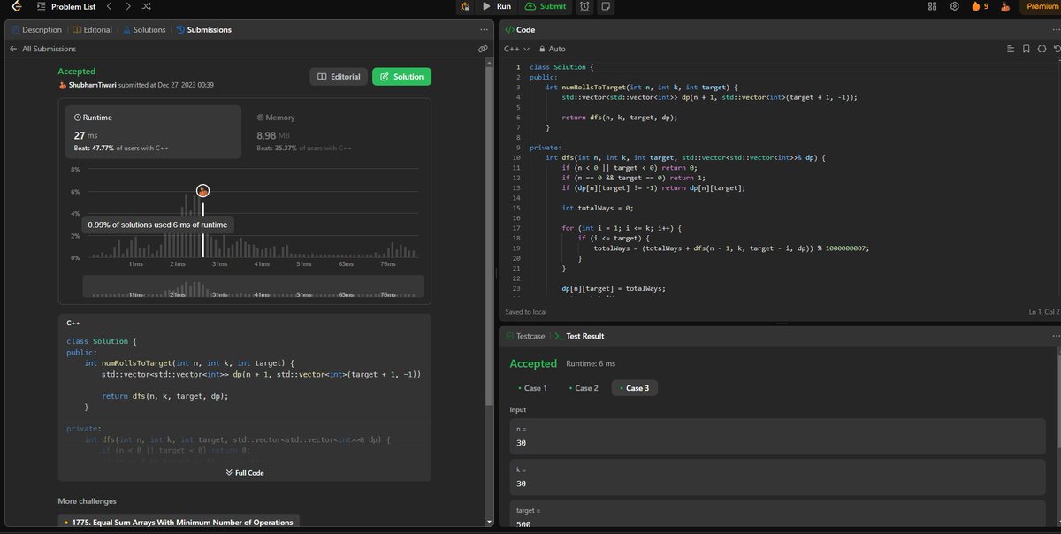Pick a random problem with shuffle icon
Image resolution: width=1061 pixels, height=534 pixels.
(147, 6)
